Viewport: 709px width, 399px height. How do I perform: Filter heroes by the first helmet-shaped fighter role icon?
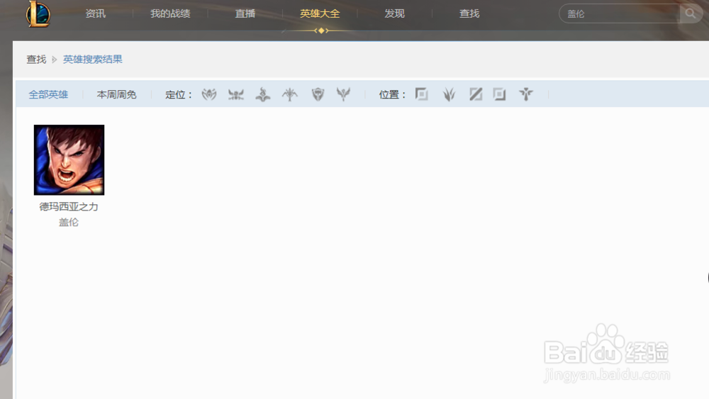click(209, 94)
